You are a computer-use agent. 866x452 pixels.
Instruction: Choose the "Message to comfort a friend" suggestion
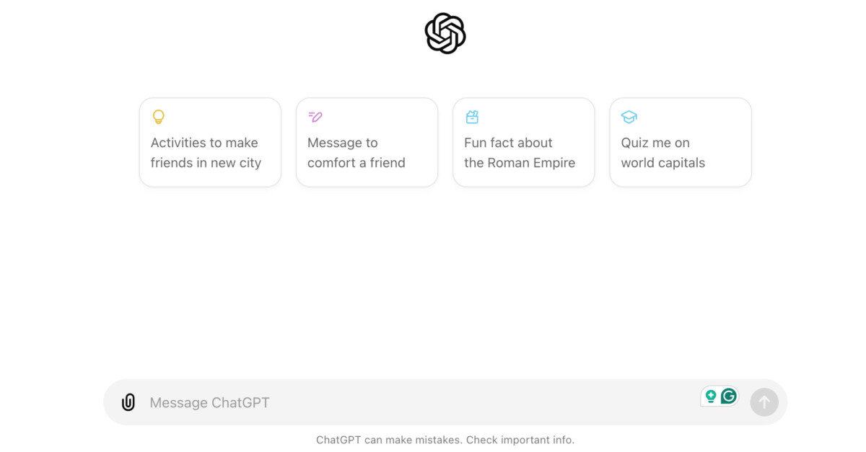367,142
